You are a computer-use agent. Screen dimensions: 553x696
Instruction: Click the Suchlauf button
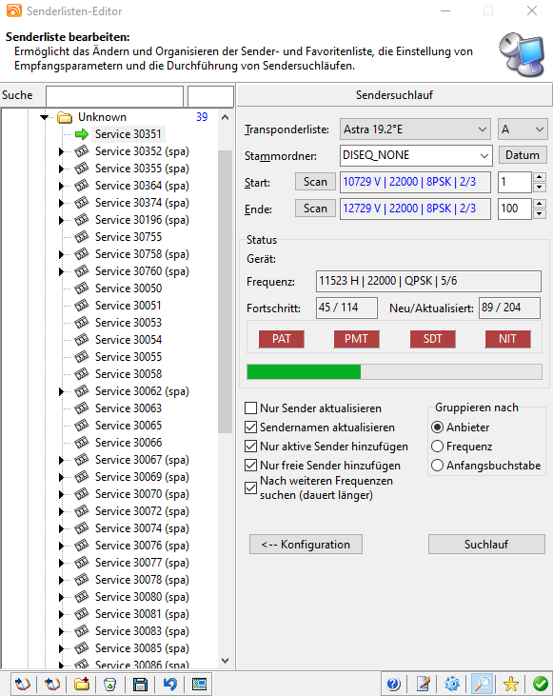click(x=486, y=545)
